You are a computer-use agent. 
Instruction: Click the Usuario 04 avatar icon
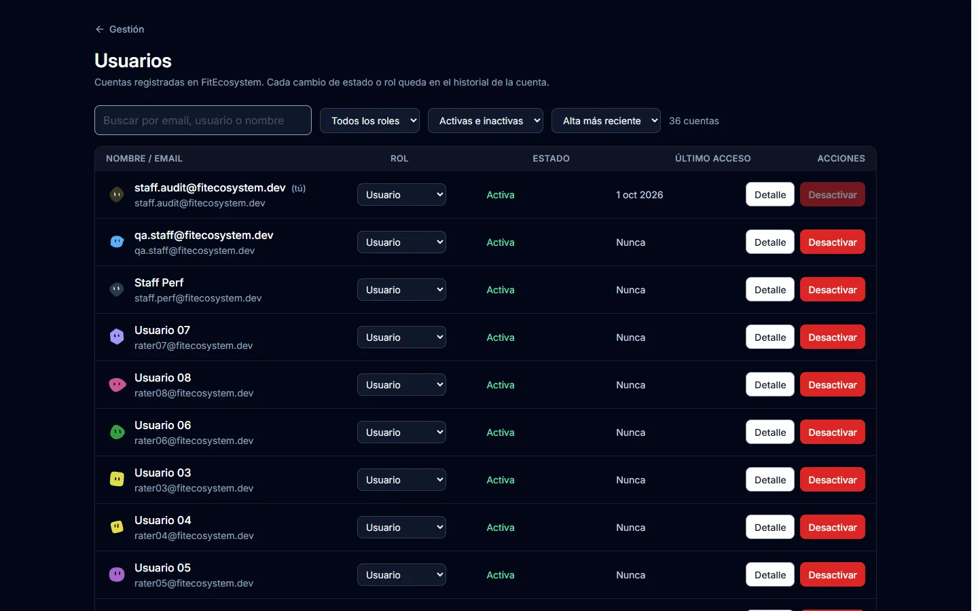(117, 527)
